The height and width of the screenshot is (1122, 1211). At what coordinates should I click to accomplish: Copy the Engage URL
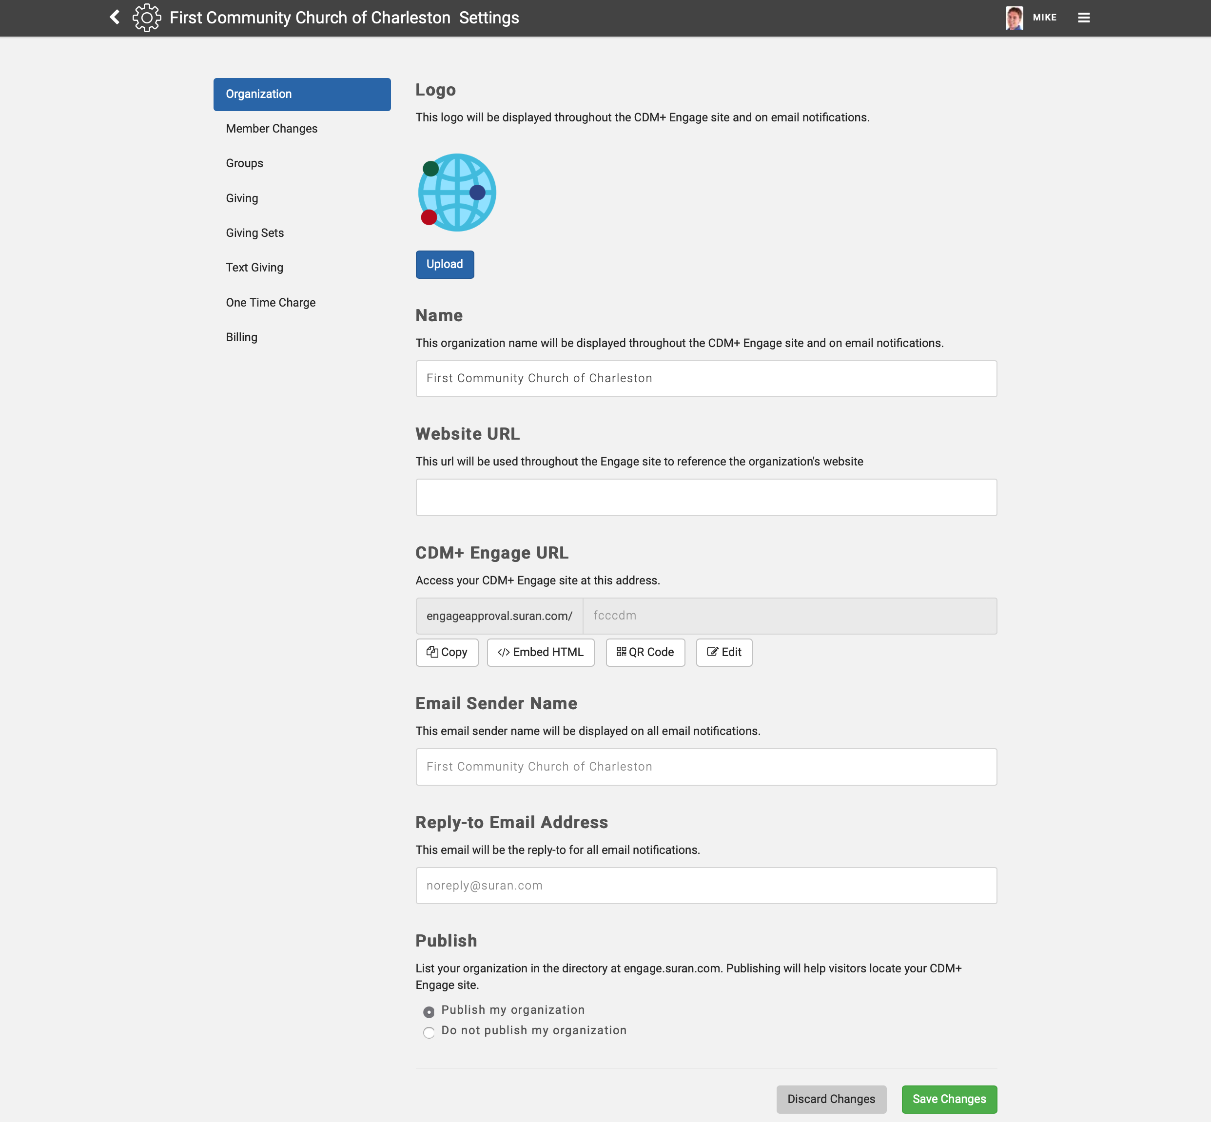point(447,652)
